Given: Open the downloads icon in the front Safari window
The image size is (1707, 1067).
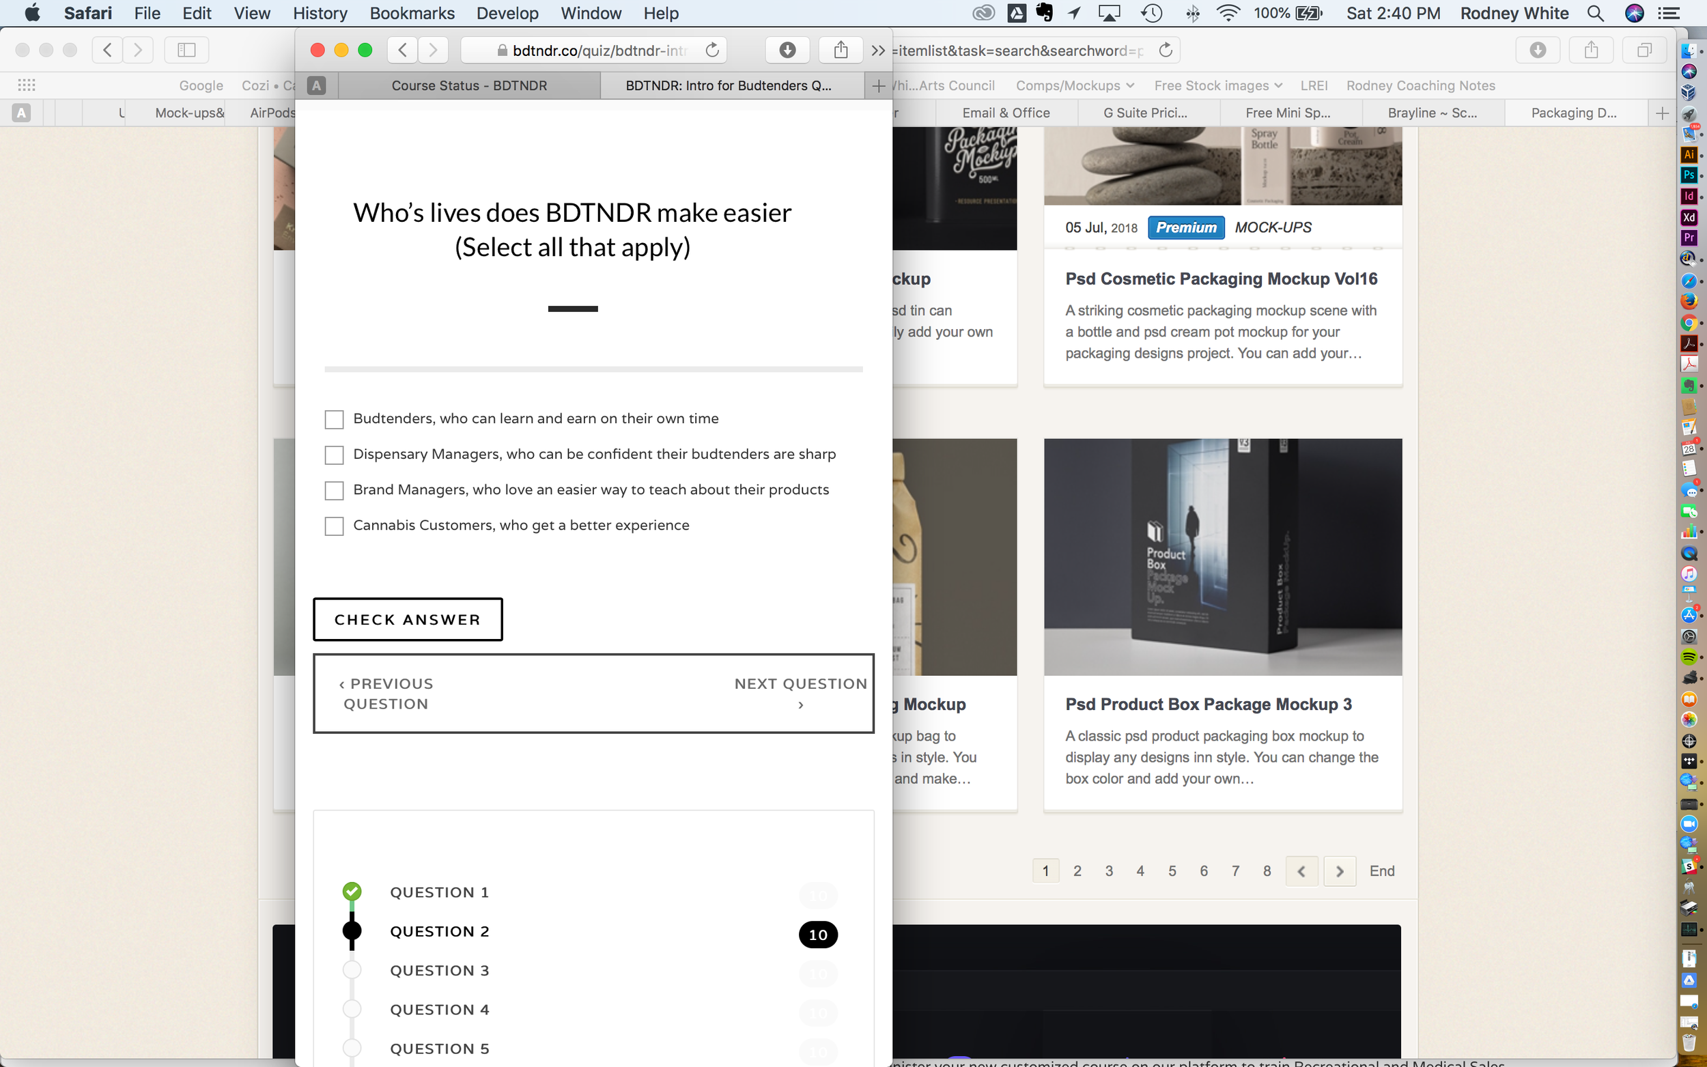Looking at the screenshot, I should tap(787, 50).
